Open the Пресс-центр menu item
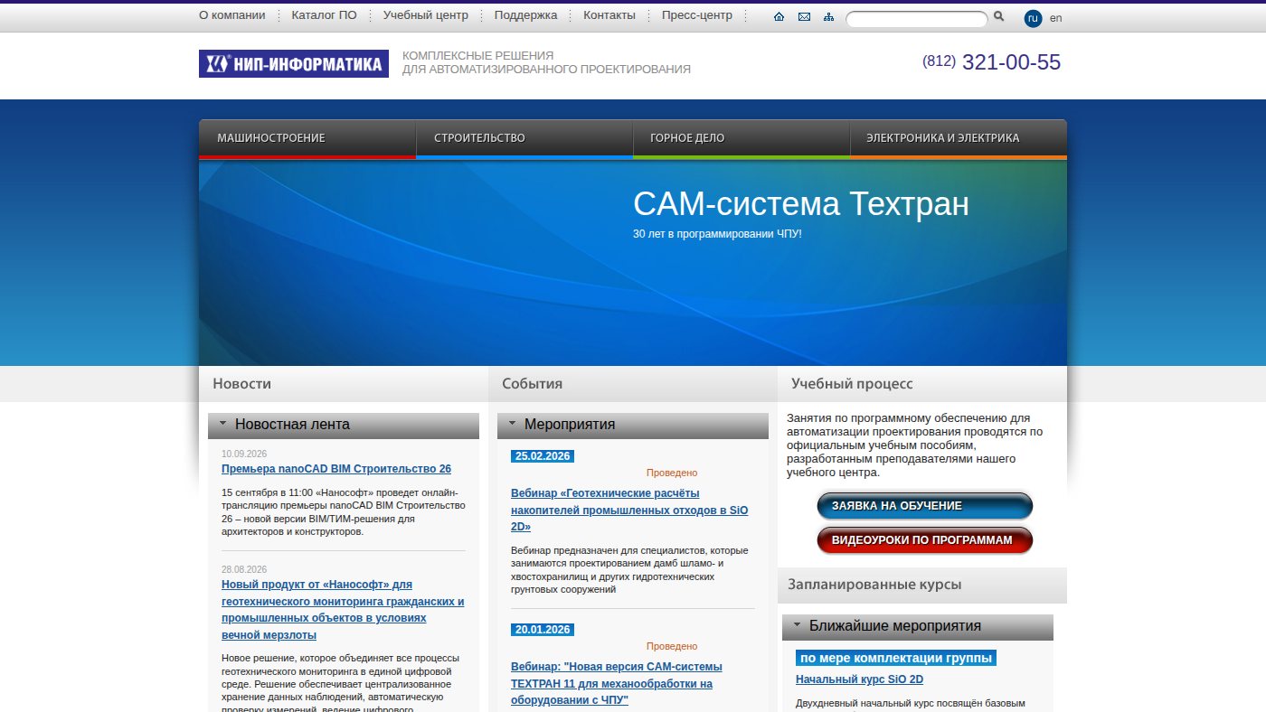The image size is (1266, 712). point(697,15)
